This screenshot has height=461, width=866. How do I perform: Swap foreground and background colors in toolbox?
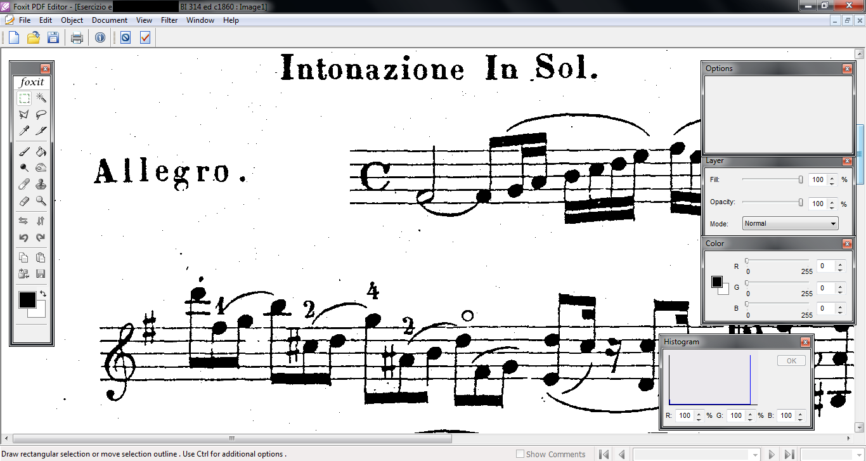pyautogui.click(x=42, y=294)
